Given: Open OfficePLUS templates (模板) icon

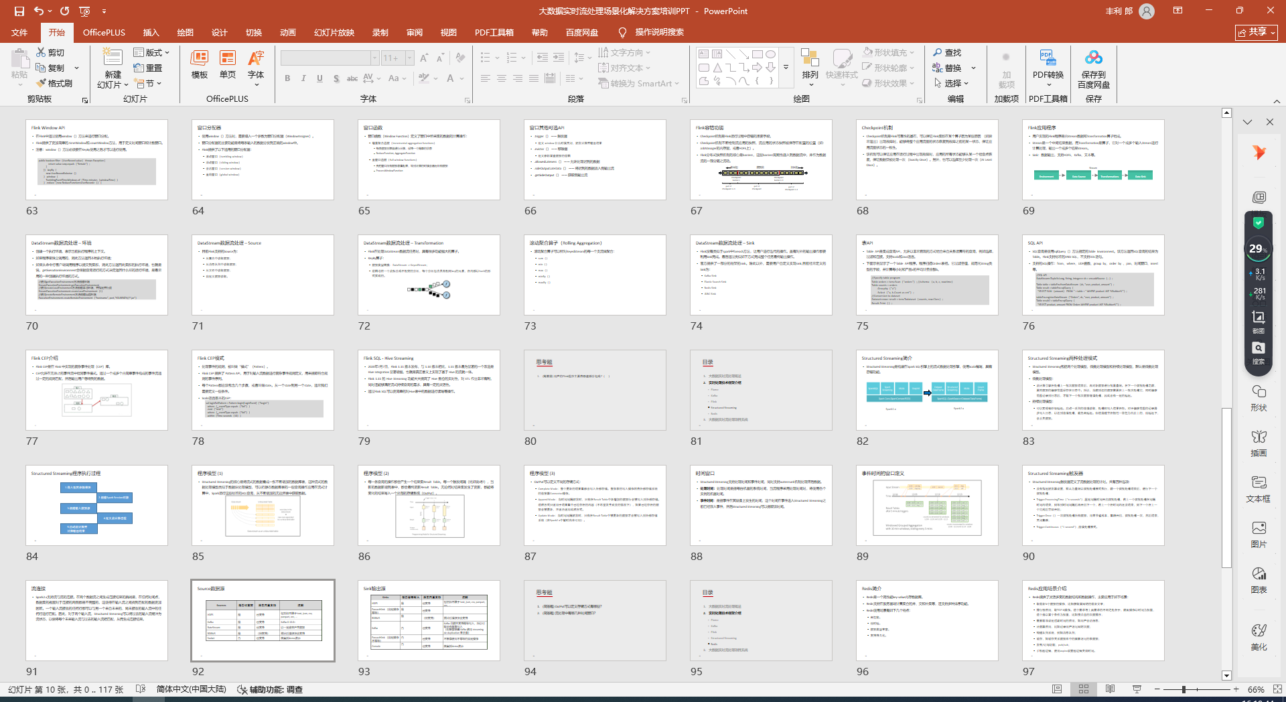Looking at the screenshot, I should point(200,64).
